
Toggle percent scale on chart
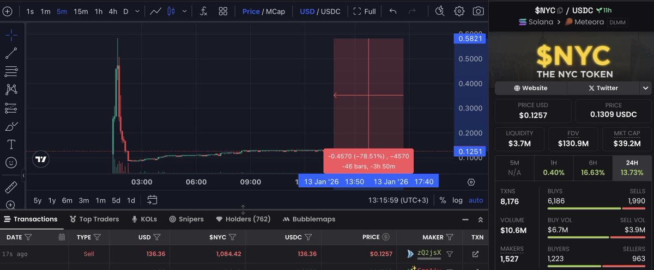click(x=443, y=200)
